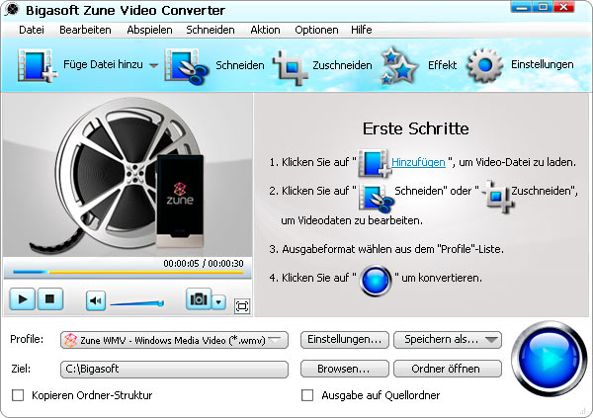The image size is (593, 418).
Task: Click the small blue convert orb in step 4
Action: [376, 281]
